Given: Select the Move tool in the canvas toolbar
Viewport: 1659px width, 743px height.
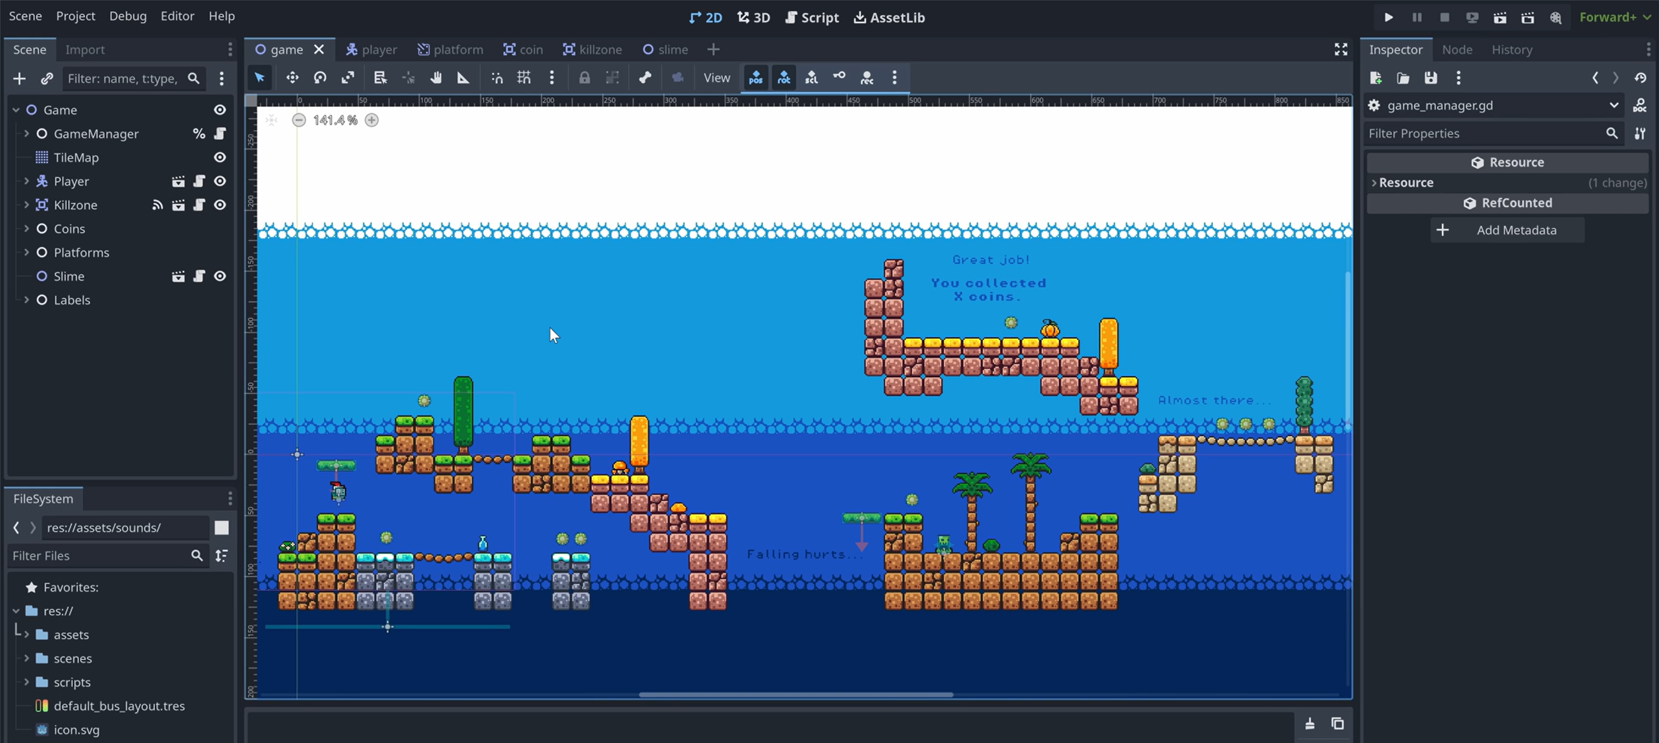Looking at the screenshot, I should (292, 77).
